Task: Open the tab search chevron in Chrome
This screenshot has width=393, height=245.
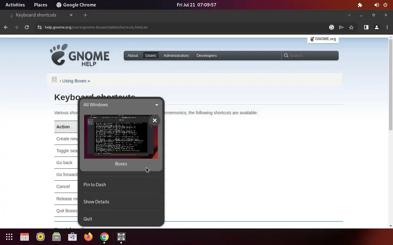Action: [x=349, y=15]
